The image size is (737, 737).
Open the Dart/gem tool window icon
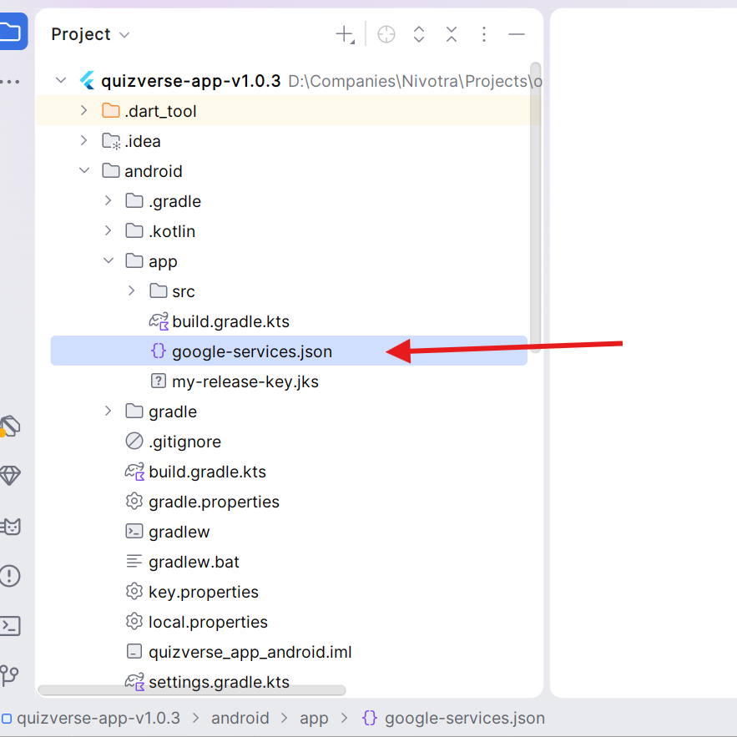[x=10, y=476]
